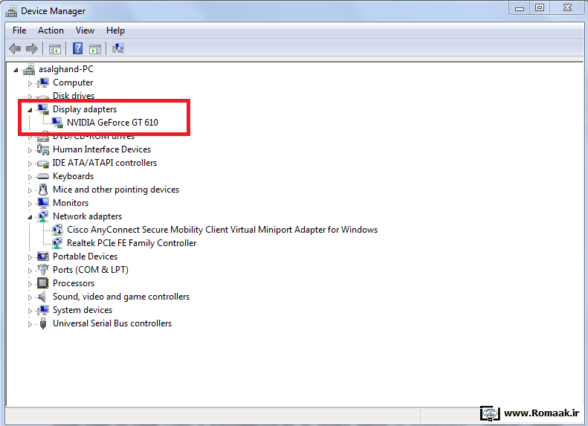The image size is (588, 426).
Task: Select the Disk drives label
Action: [x=74, y=96]
